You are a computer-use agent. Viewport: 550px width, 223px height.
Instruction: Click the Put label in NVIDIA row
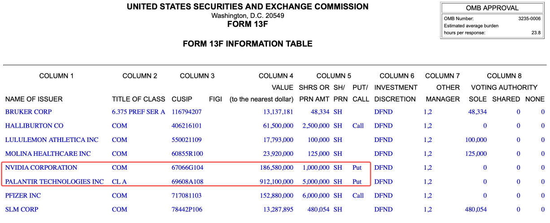click(357, 167)
